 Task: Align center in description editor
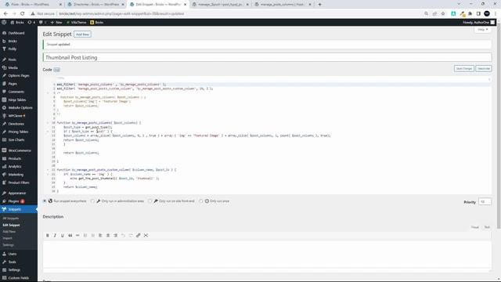coord(108,235)
